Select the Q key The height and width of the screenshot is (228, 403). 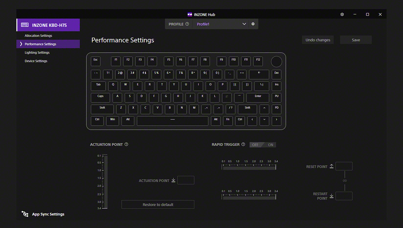tap(113, 86)
